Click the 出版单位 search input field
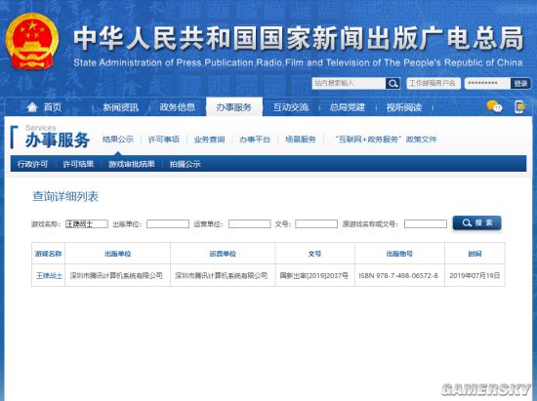This screenshot has height=401, width=537. [168, 224]
